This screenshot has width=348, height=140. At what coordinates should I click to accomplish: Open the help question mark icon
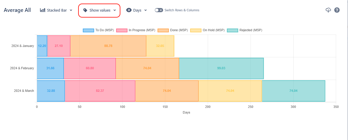(x=337, y=10)
